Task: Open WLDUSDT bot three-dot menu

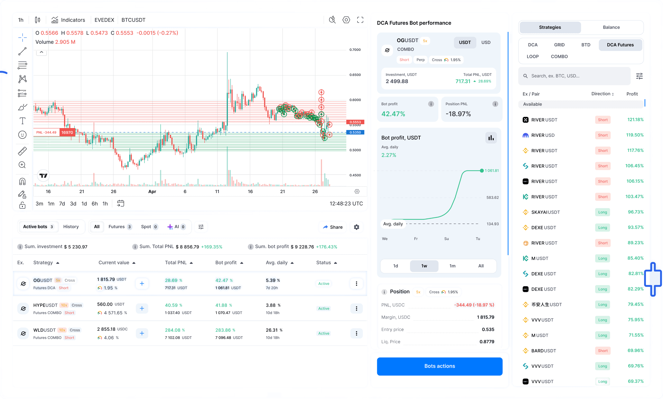Action: coord(357,333)
